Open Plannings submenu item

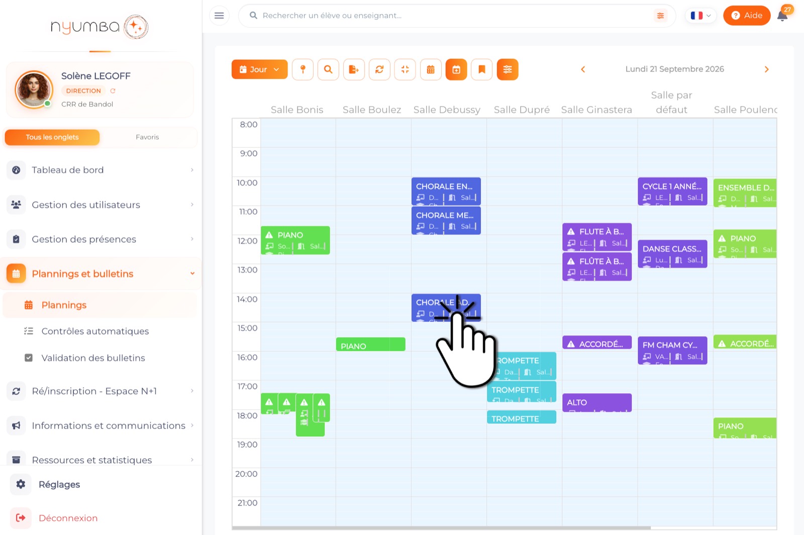pos(99,305)
